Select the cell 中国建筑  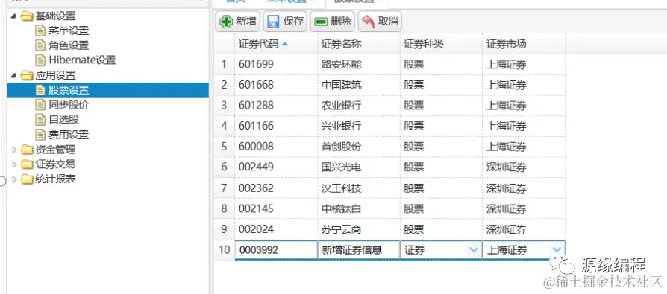[x=359, y=86]
